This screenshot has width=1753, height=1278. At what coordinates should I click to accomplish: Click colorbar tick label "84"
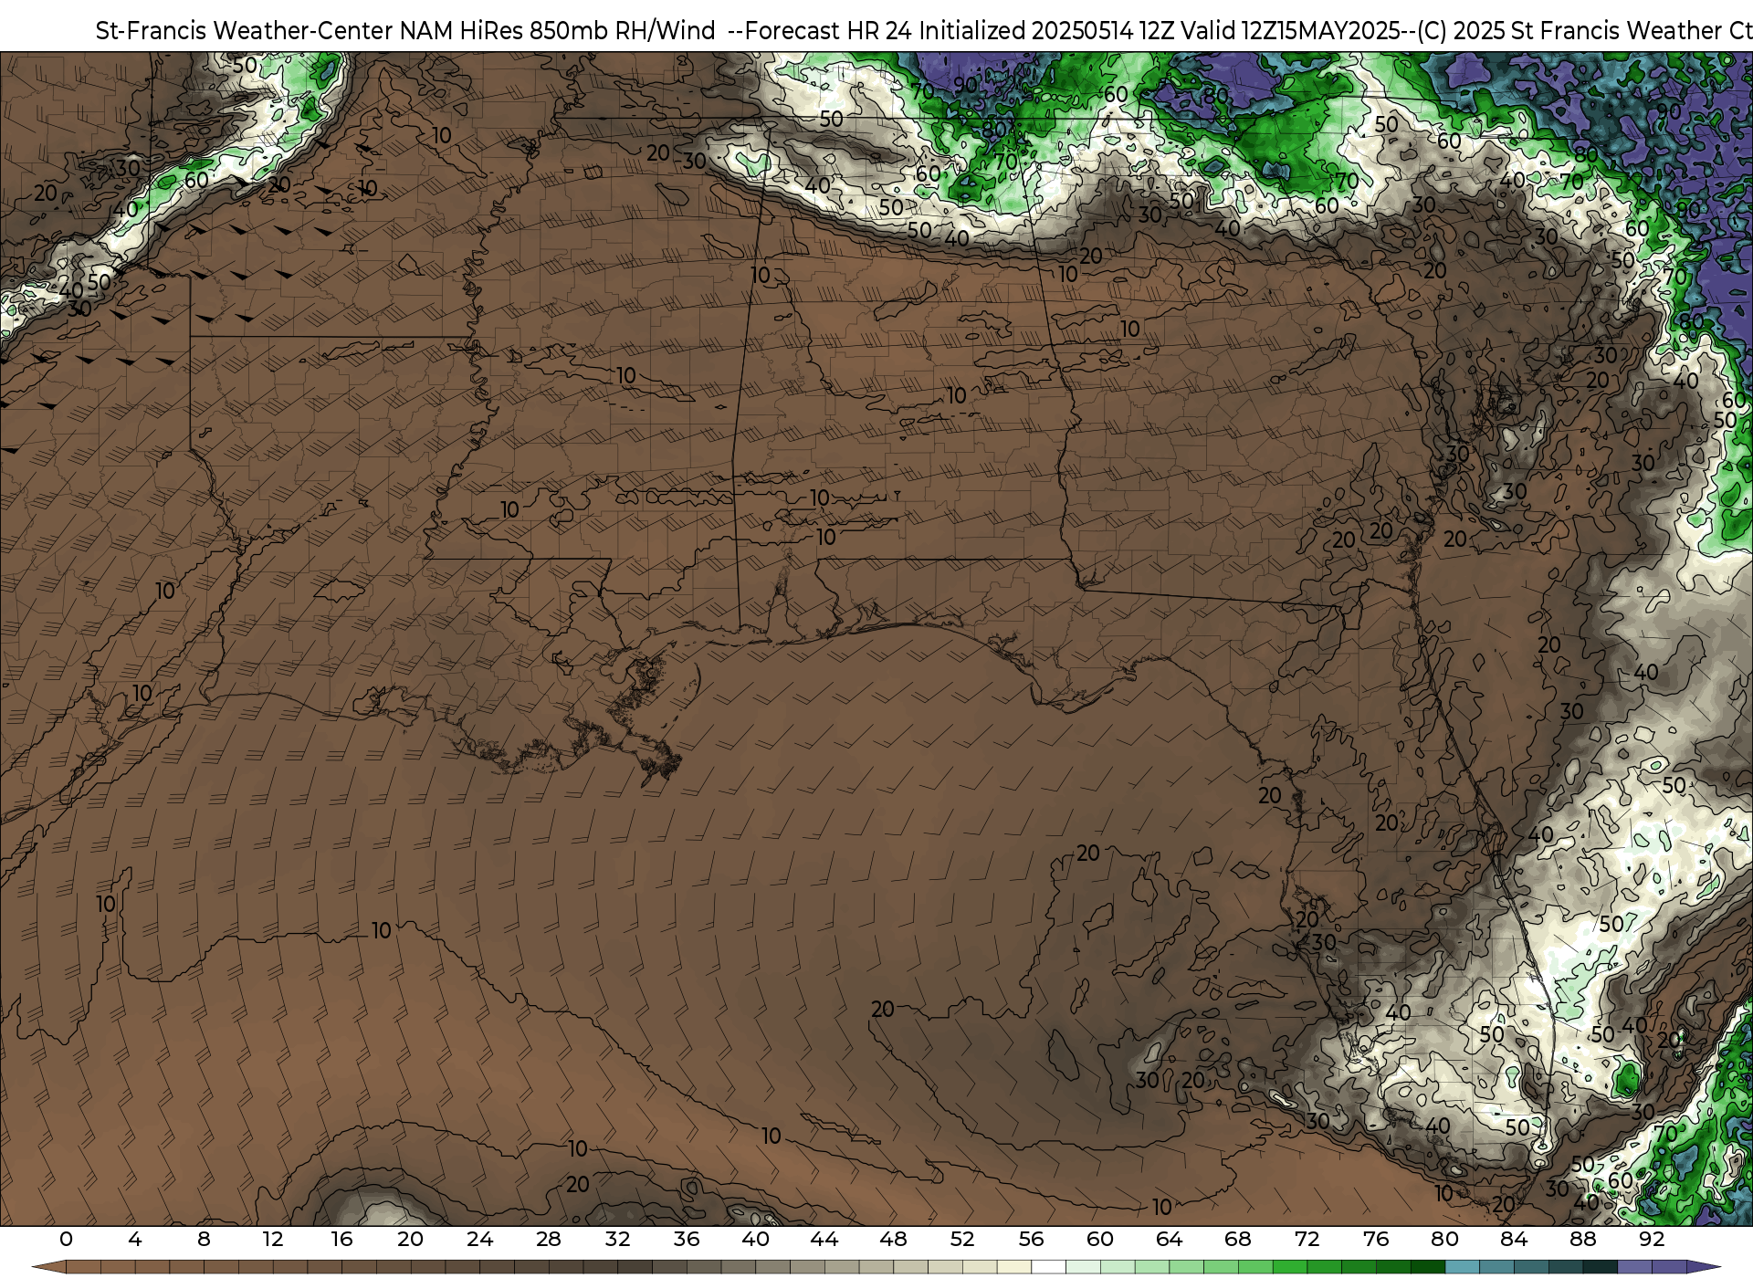click(x=1514, y=1240)
